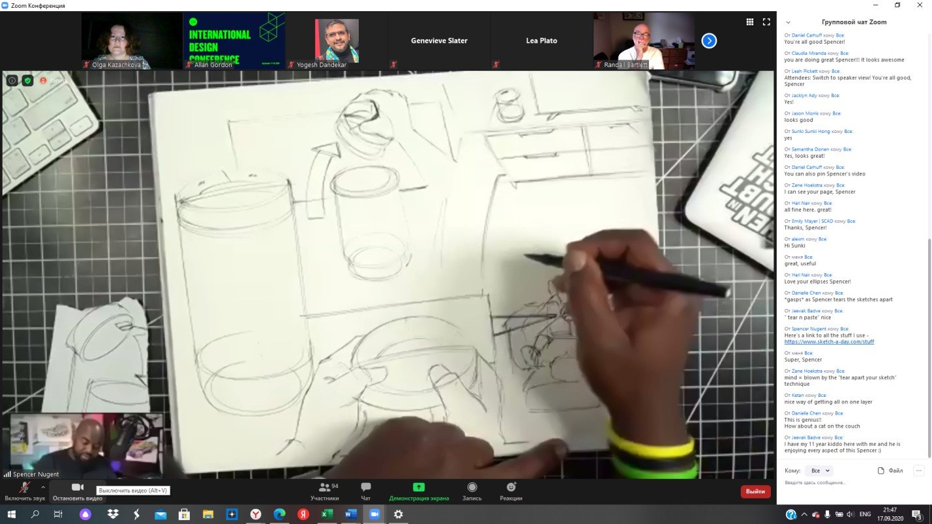This screenshot has width=932, height=524.
Task: Show next participants with blue arrow
Action: [709, 40]
